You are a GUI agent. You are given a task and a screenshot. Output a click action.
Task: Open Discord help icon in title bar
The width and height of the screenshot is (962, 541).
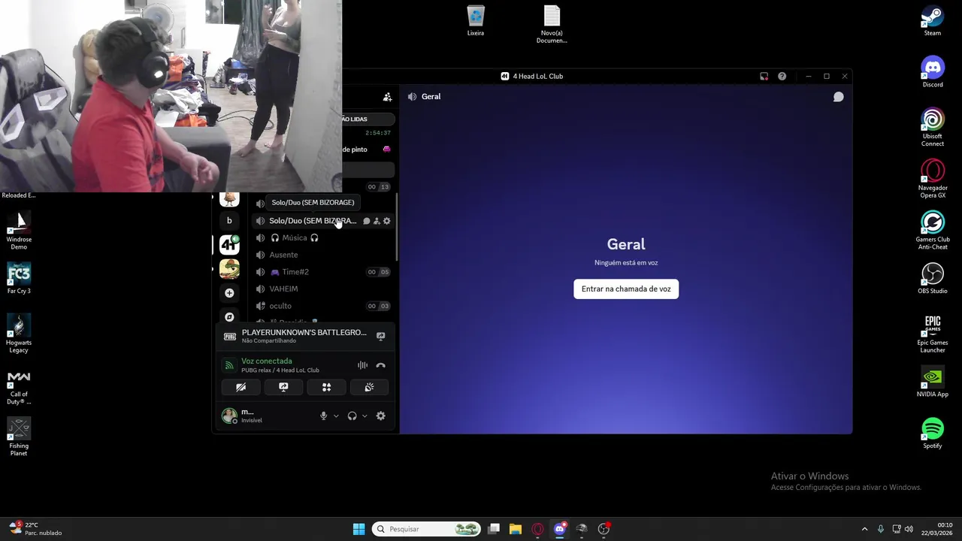click(x=782, y=76)
